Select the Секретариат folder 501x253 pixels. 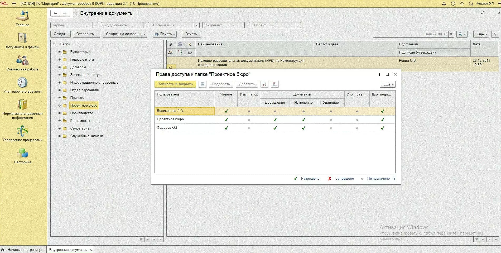(80, 128)
